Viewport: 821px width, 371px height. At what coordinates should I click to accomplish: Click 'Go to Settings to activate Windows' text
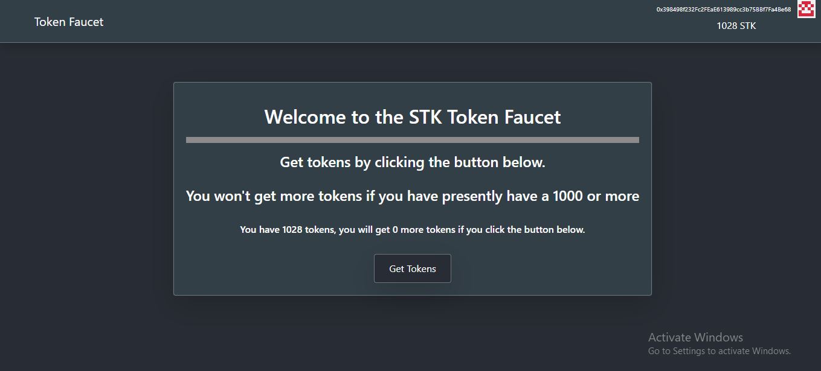(x=720, y=351)
